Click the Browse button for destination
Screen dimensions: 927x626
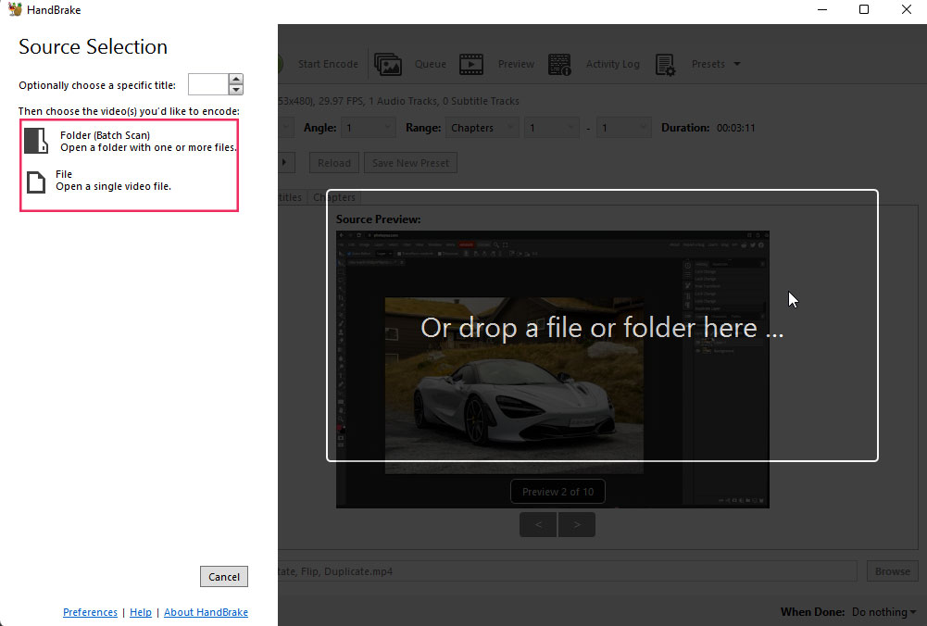(892, 571)
